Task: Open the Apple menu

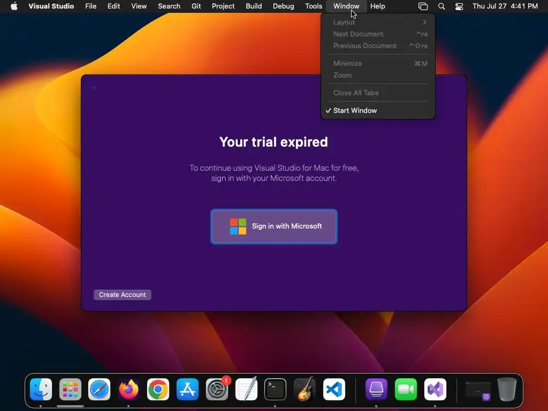Action: coord(14,6)
